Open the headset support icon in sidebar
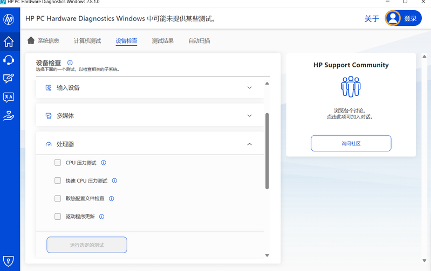The image size is (431, 271). pyautogui.click(x=9, y=60)
